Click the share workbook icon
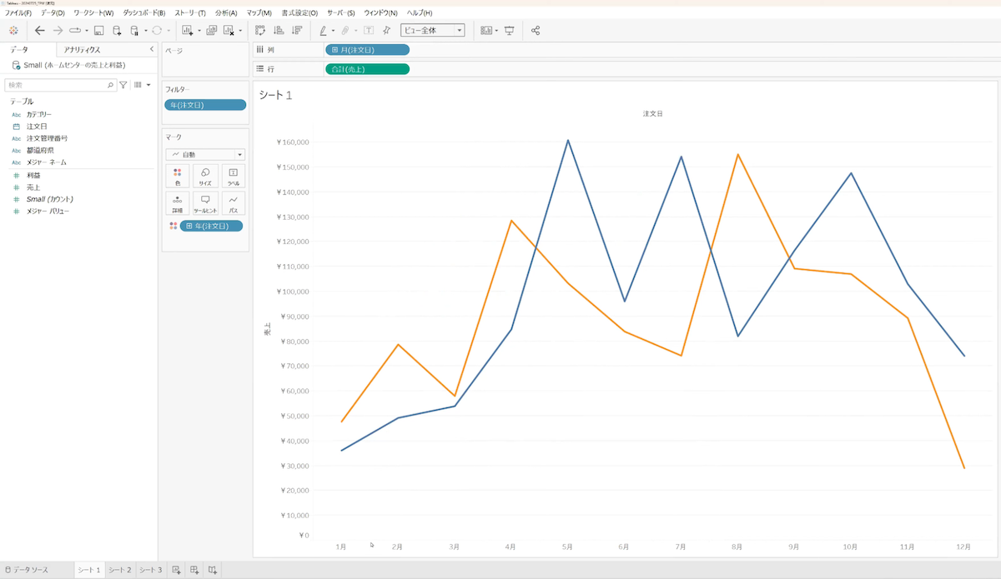This screenshot has width=1001, height=579. (536, 30)
